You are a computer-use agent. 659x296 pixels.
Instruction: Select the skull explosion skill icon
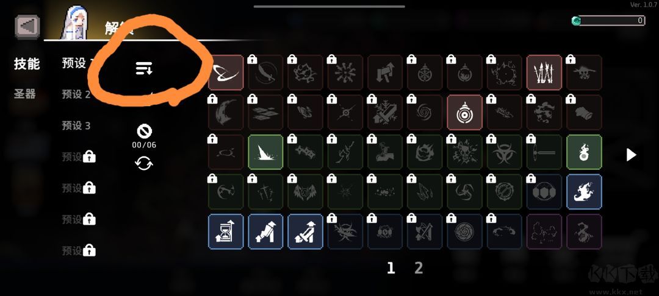[465, 153]
